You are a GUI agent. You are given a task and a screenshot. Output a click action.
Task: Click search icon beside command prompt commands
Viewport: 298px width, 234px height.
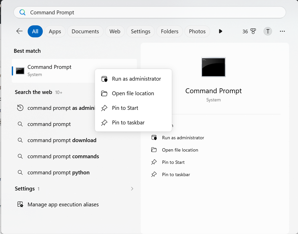coord(20,156)
